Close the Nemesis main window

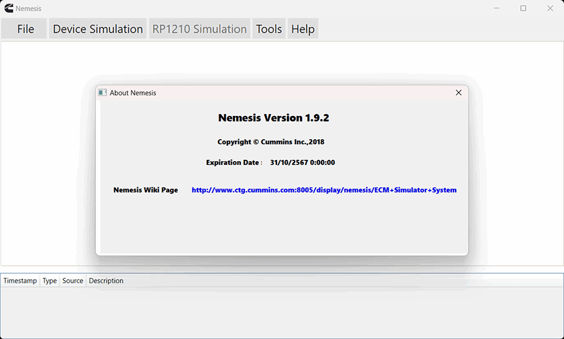tap(550, 8)
